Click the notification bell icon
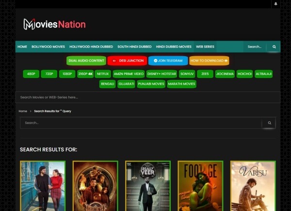This screenshot has width=291, height=211. coord(275,4)
